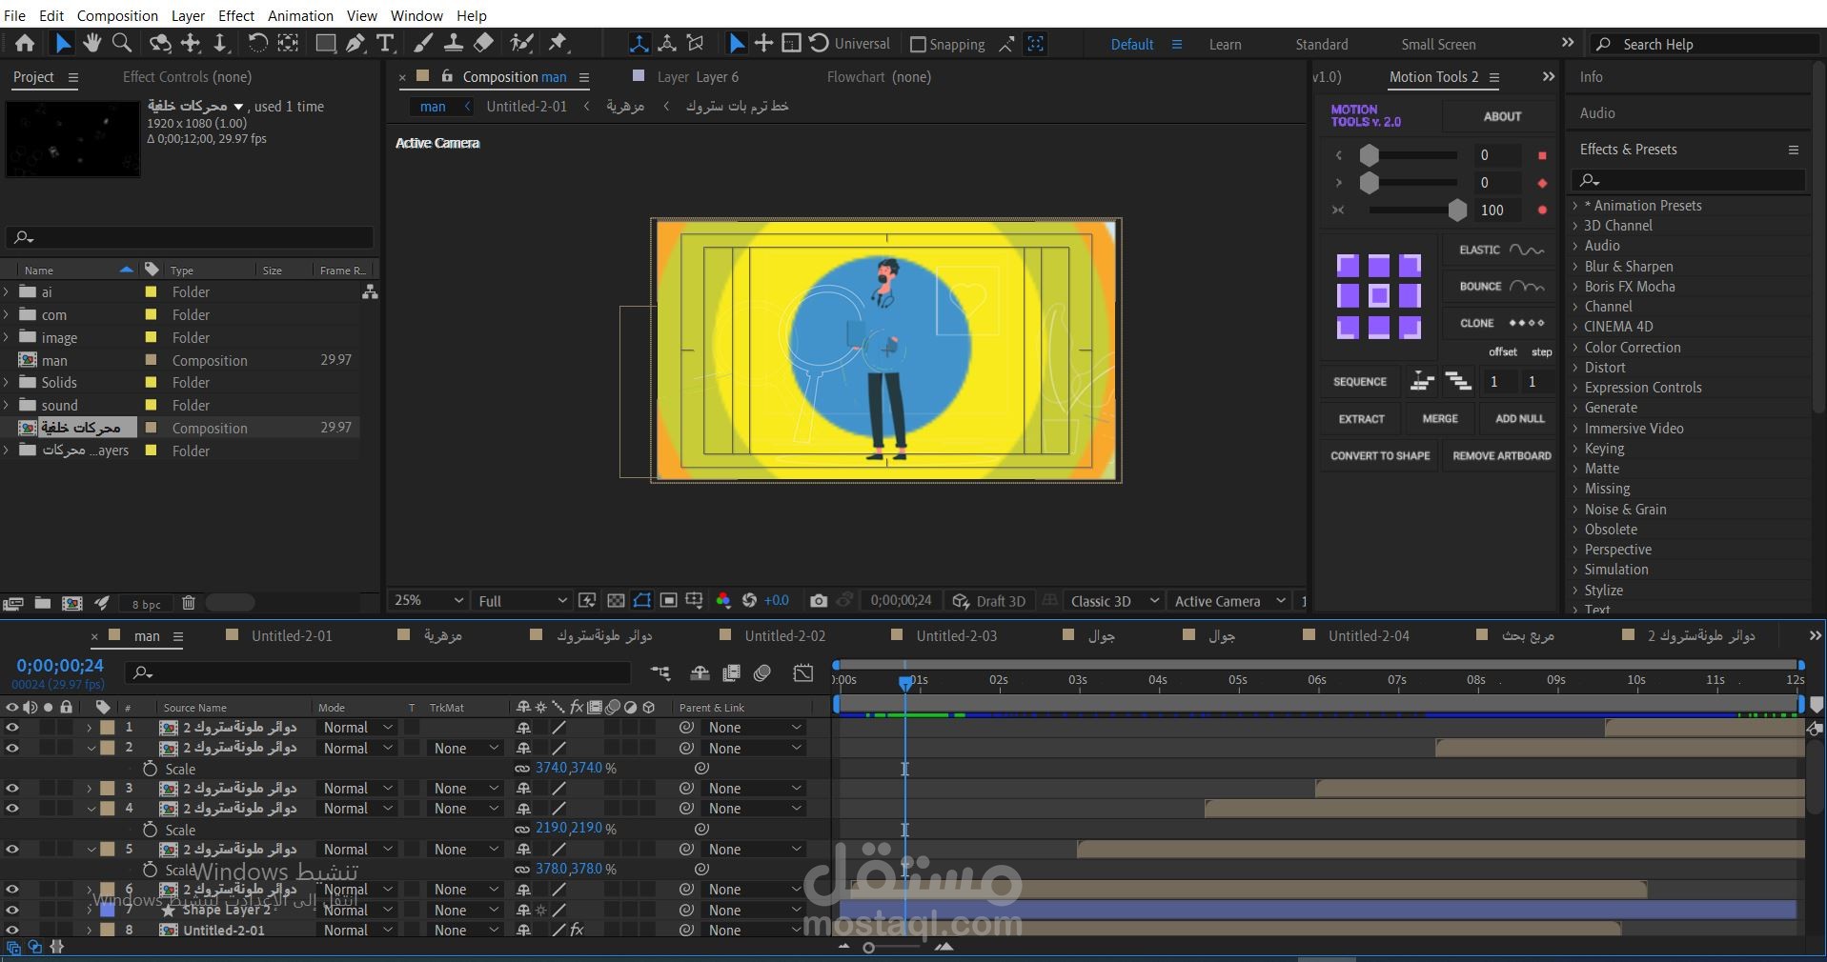1827x962 pixels.
Task: Delete selected project item with trash icon
Action: click(189, 603)
